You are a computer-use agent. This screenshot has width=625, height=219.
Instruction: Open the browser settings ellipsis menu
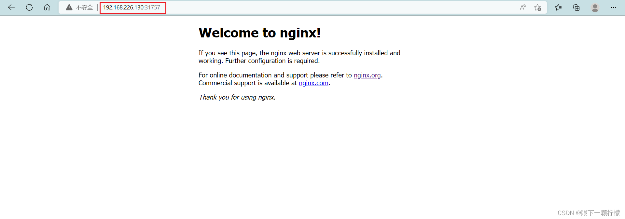(x=614, y=7)
